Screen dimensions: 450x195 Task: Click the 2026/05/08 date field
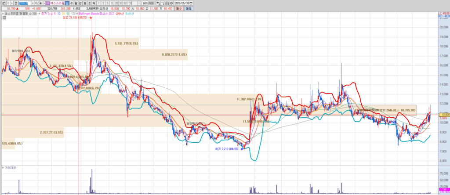(181, 3)
